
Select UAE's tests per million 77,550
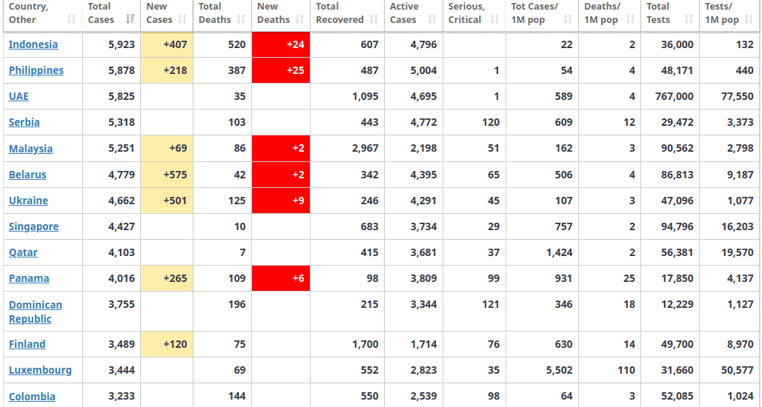tap(738, 96)
